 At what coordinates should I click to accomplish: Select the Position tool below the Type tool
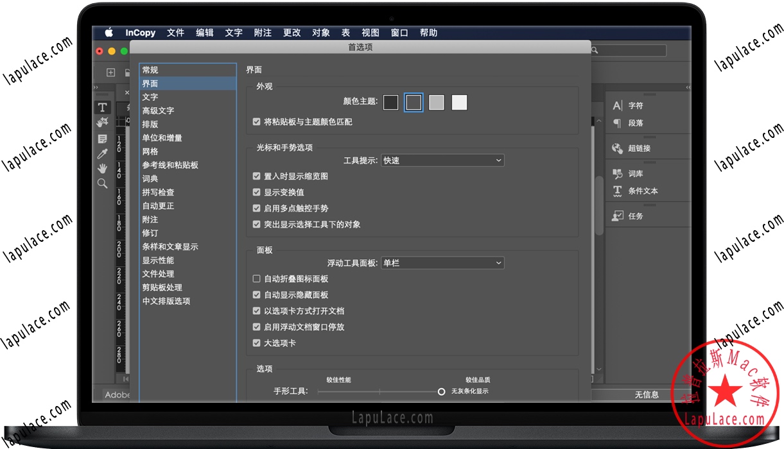[x=103, y=123]
